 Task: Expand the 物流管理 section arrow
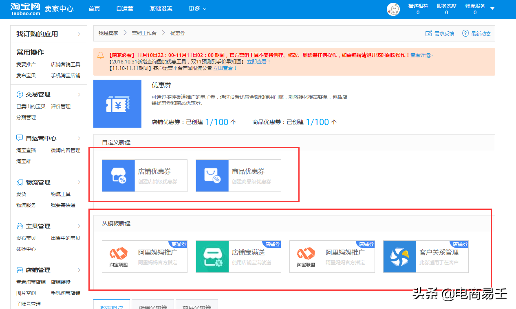(79, 182)
